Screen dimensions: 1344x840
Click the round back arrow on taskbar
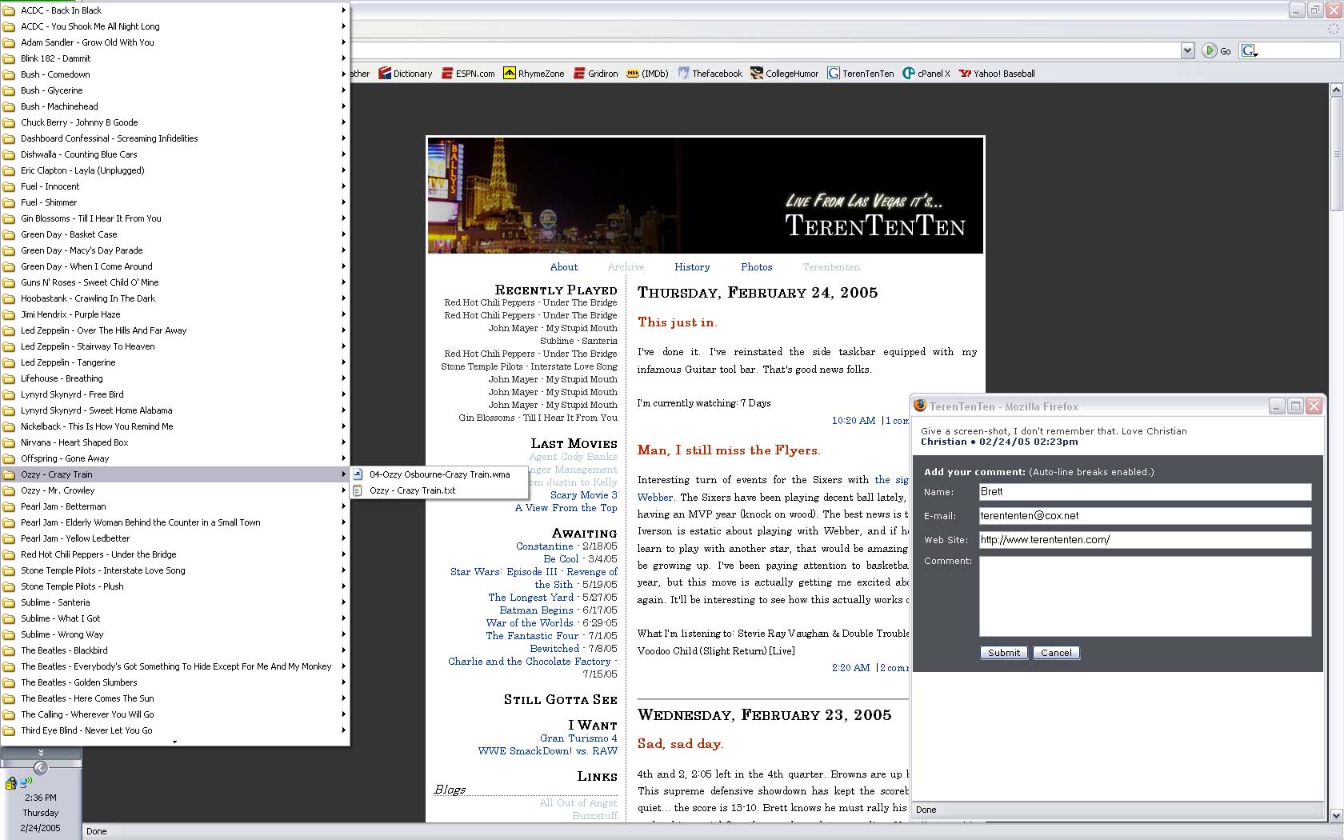click(41, 768)
